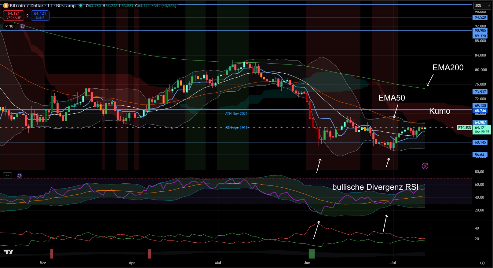
Task: Open chart settings hexagon gear icon
Action: [x=482, y=263]
